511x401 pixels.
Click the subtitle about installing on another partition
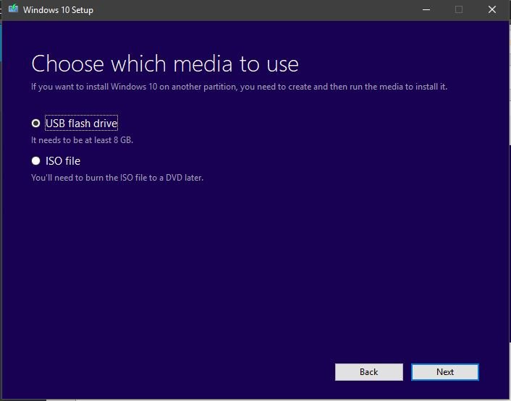pyautogui.click(x=239, y=87)
